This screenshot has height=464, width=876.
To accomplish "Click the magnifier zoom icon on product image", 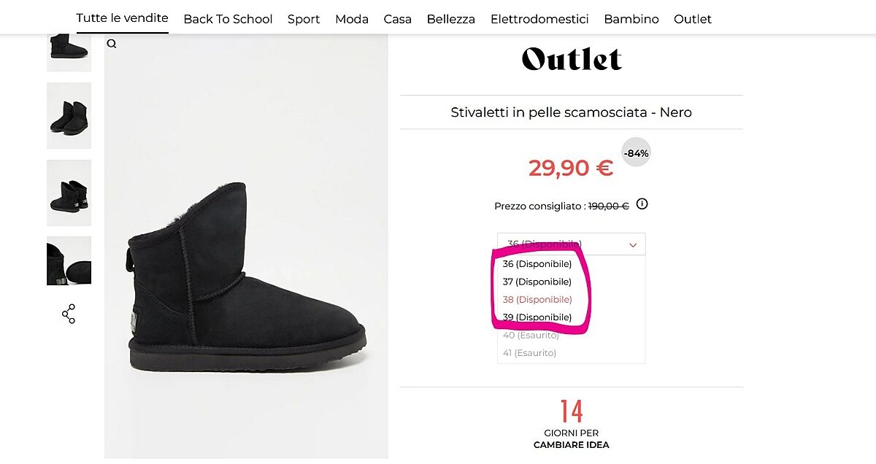I will point(112,44).
